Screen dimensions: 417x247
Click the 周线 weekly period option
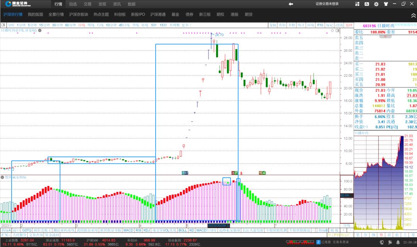pos(91,25)
